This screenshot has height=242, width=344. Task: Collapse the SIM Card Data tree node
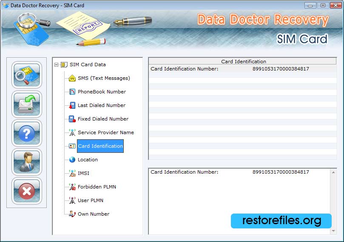57,65
